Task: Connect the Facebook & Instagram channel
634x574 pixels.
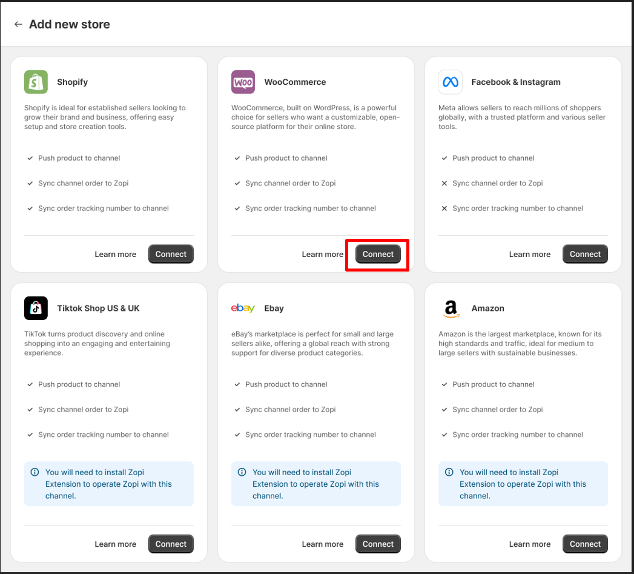Action: tap(585, 254)
